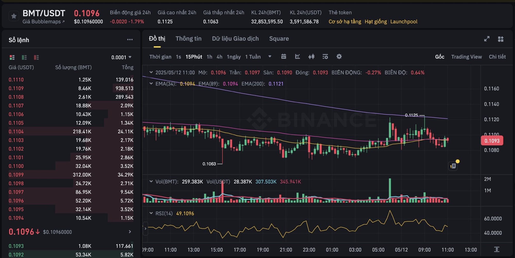This screenshot has height=258, width=515.
Task: Open chart calendar date picker icon
Action: tap(284, 57)
